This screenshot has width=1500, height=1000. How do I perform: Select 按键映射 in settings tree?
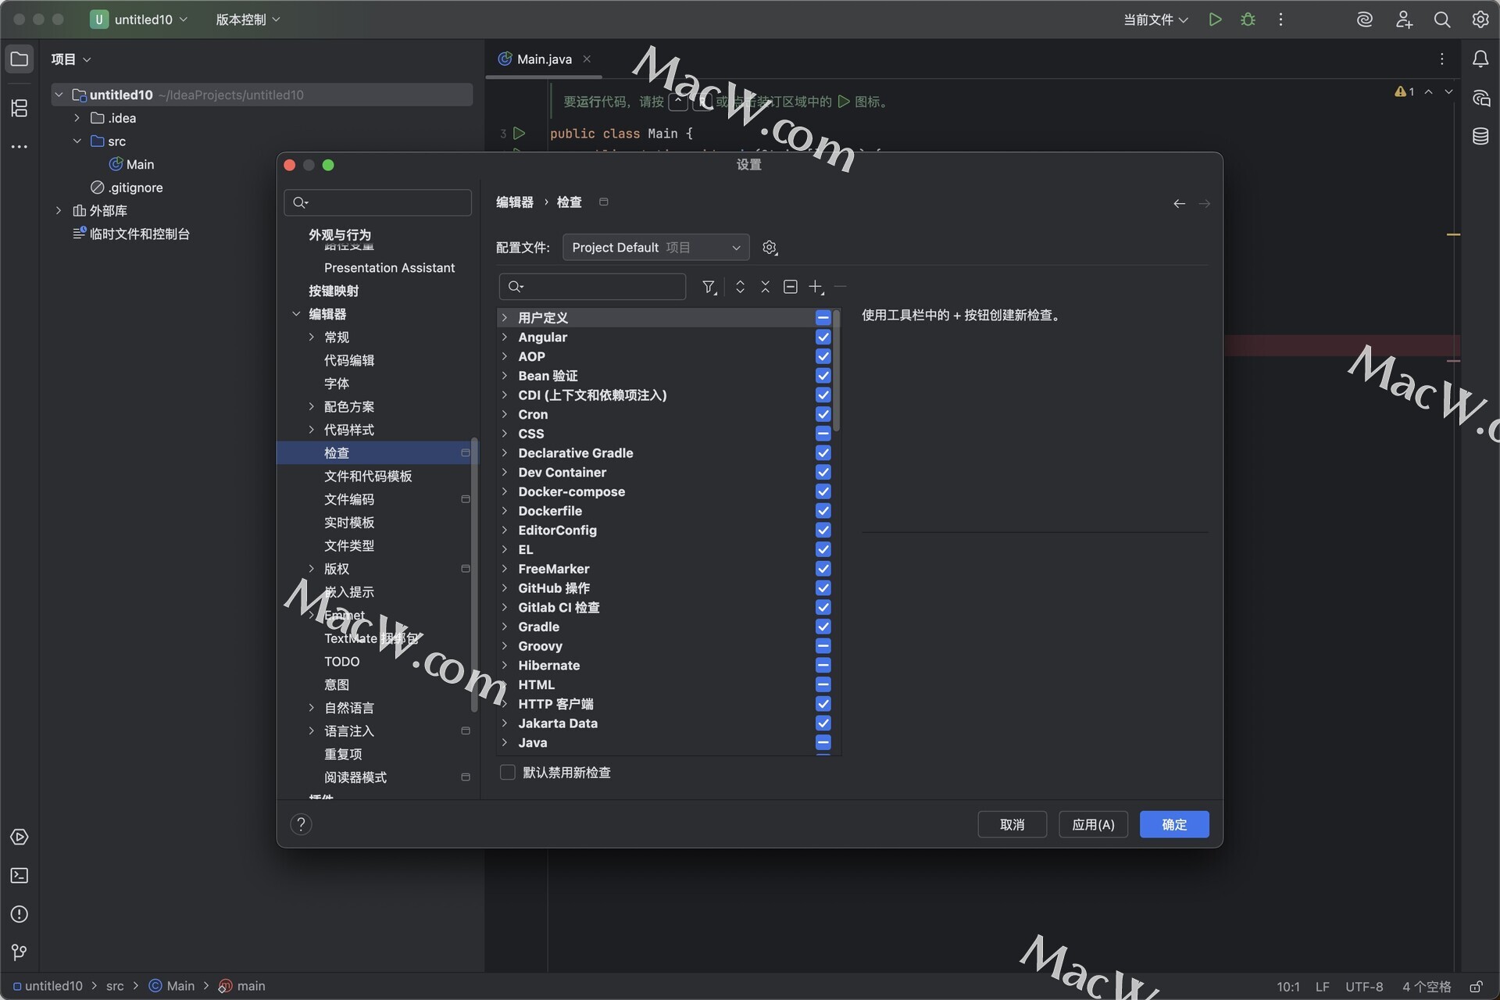pos(334,291)
